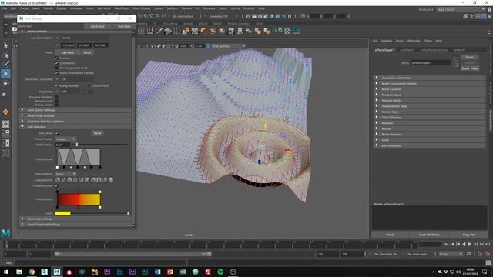493x277 pixels.
Task: Expand Common Selection Options section
Action: pos(75,122)
